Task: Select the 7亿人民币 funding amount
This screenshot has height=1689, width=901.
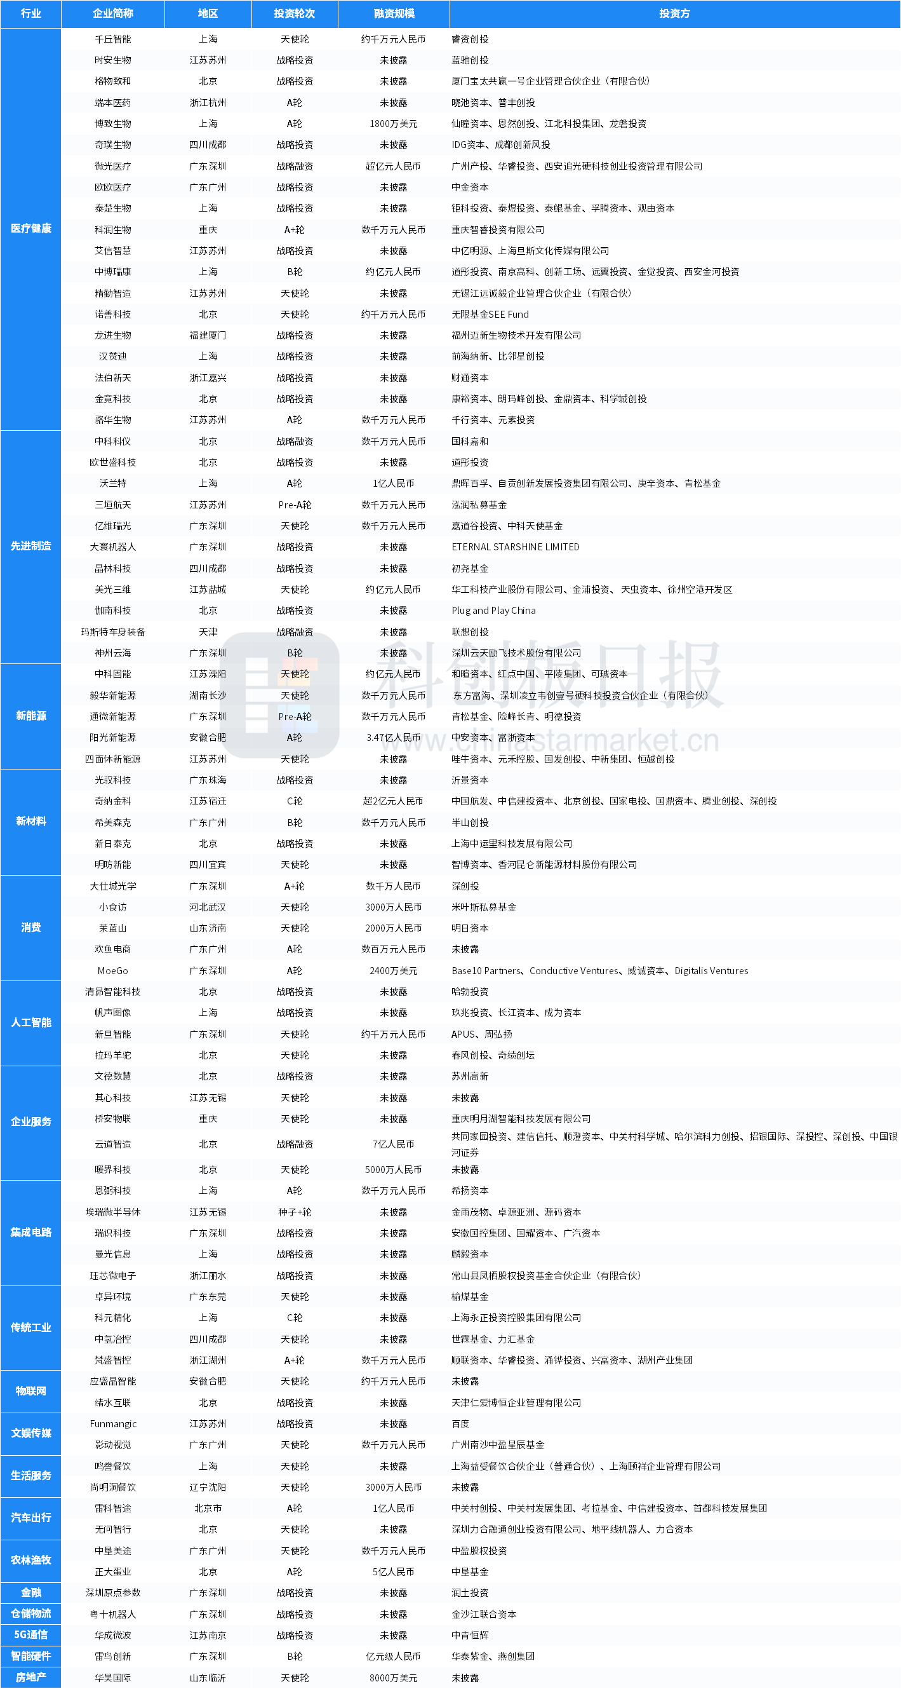Action: point(393,1144)
